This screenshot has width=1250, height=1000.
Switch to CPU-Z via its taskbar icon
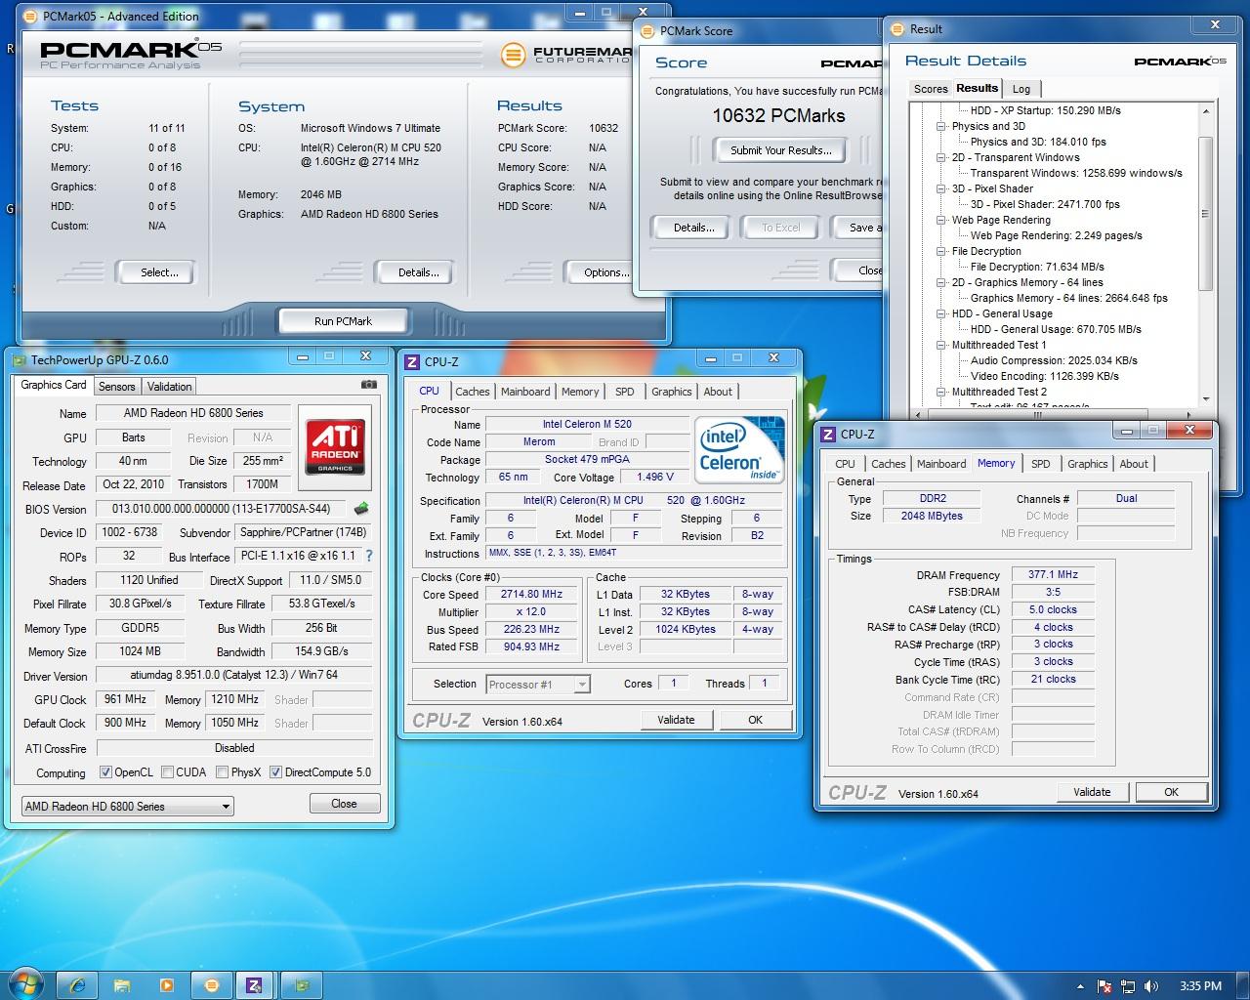tap(255, 985)
